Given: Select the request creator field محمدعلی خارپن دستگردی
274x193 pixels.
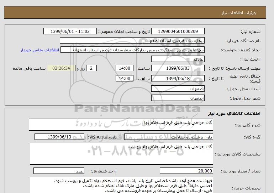Looking at the screenshot, I should (132, 50).
